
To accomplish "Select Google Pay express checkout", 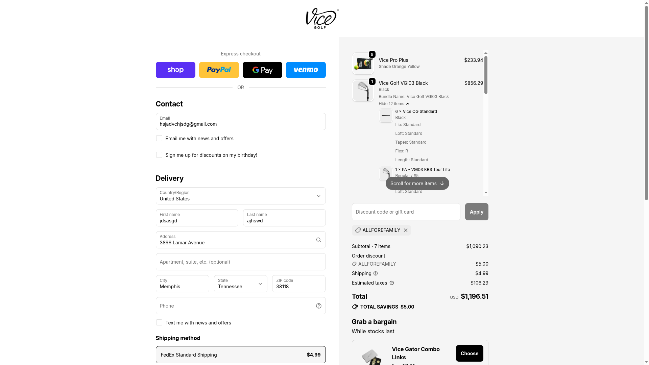I will click(x=262, y=70).
